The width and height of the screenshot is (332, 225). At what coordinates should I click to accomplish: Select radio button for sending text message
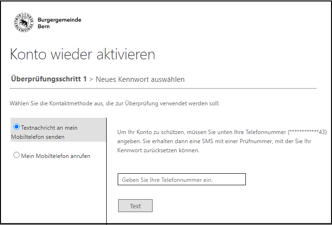click(x=17, y=127)
